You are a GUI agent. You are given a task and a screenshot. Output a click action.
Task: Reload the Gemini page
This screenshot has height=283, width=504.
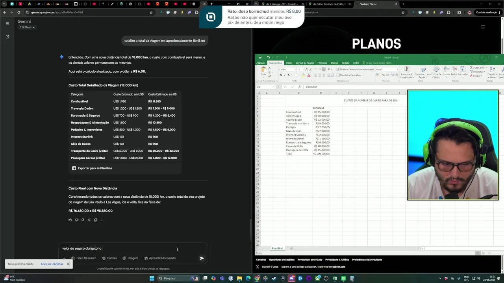(19, 12)
